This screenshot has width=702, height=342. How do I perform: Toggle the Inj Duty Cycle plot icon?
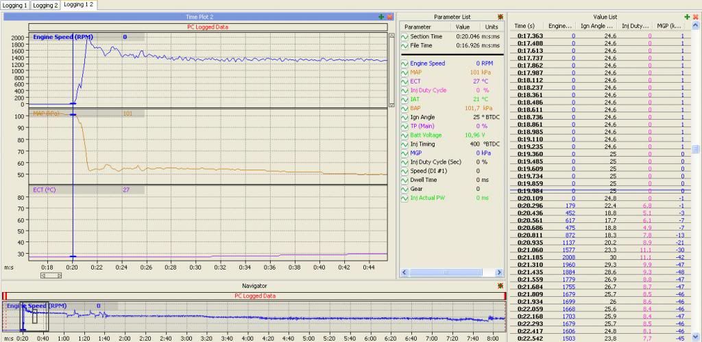pyautogui.click(x=404, y=90)
